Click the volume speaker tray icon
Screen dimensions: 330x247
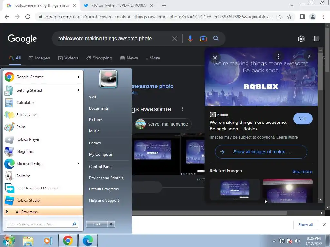[x=297, y=241]
